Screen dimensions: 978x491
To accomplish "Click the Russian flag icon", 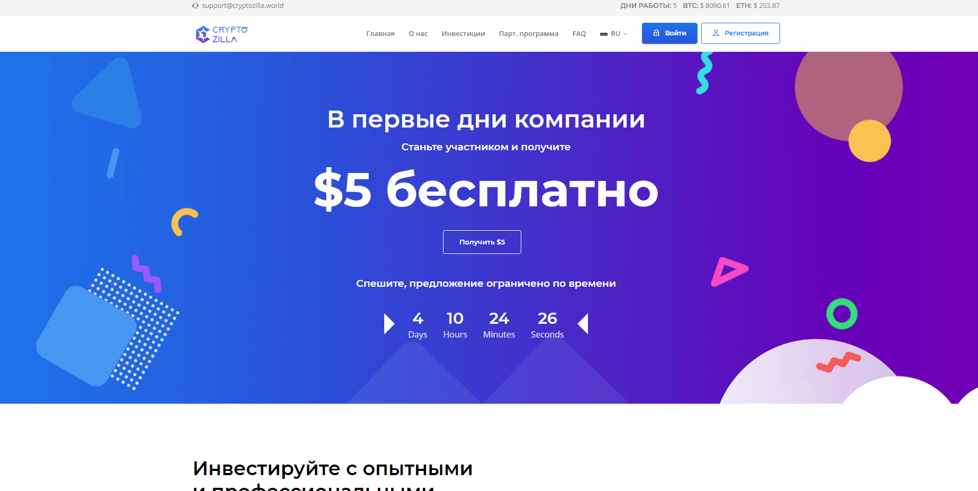I will 603,34.
